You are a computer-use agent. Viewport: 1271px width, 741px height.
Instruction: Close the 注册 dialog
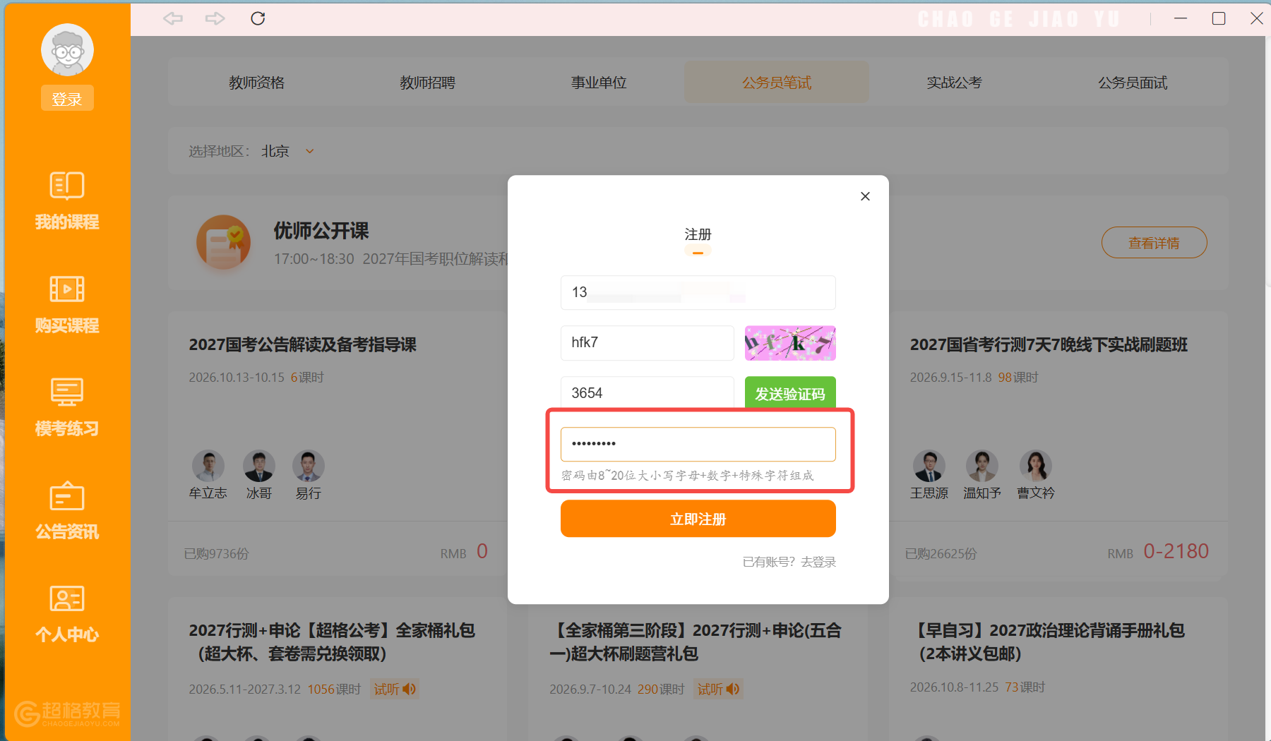coord(865,196)
